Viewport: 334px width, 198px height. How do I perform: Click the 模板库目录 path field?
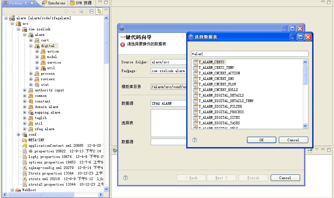coord(169,87)
